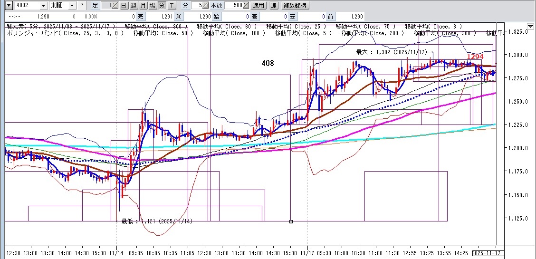Click the 1,125.00 price axis label
Screen dimensions: 536x259
(517, 218)
